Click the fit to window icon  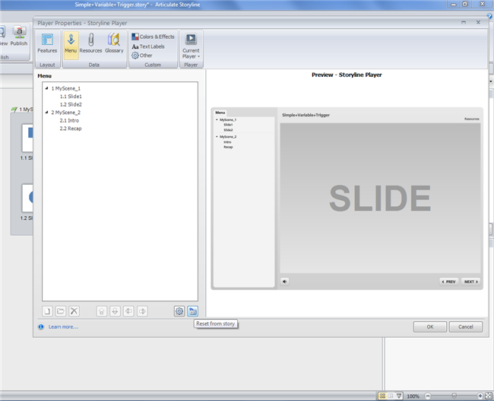(x=489, y=396)
